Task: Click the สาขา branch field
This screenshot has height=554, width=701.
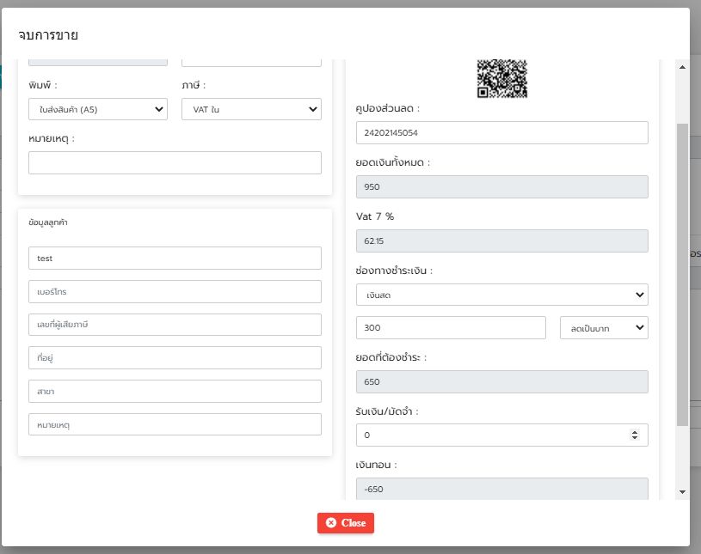Action: click(x=175, y=391)
